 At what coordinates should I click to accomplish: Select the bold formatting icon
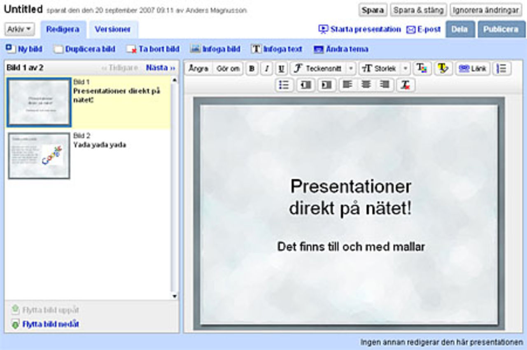pyautogui.click(x=251, y=68)
